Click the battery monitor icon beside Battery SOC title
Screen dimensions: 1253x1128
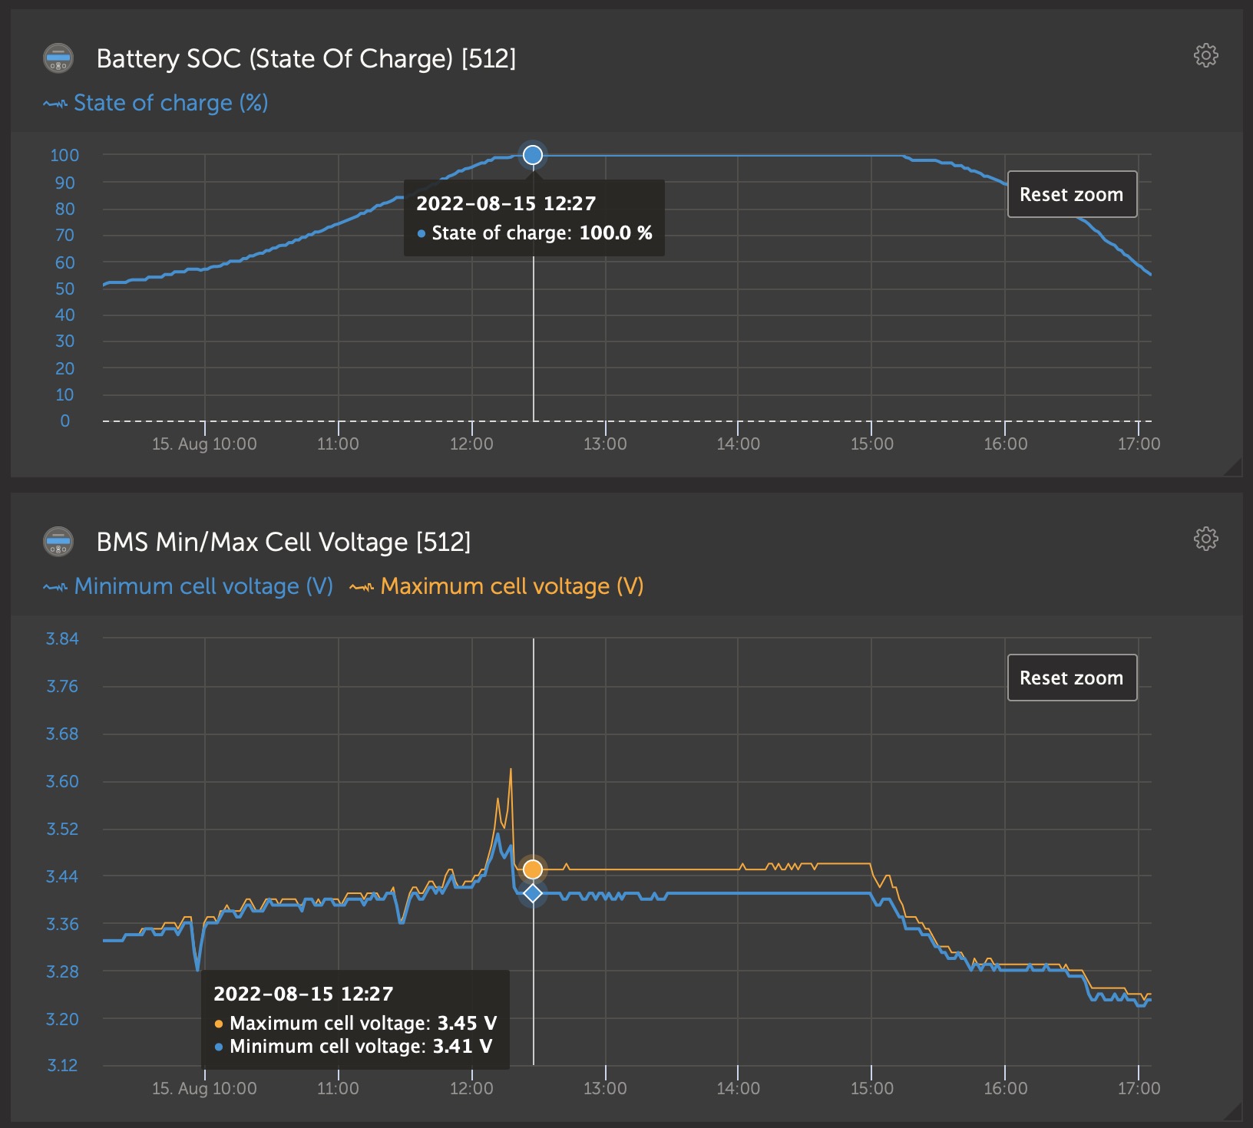point(58,58)
